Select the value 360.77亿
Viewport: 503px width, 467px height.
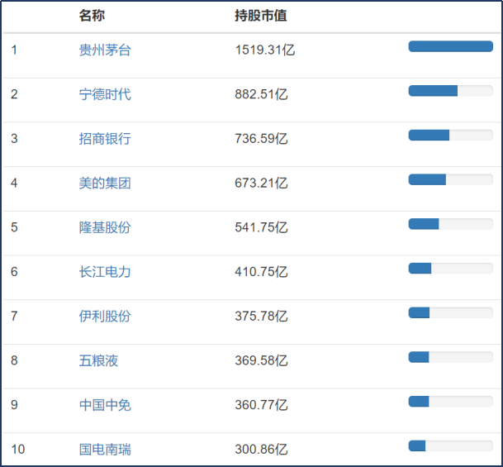pyautogui.click(x=261, y=405)
